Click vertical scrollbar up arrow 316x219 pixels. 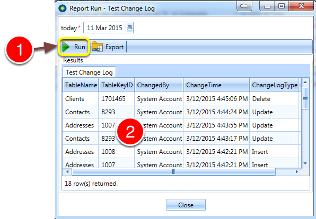point(305,82)
